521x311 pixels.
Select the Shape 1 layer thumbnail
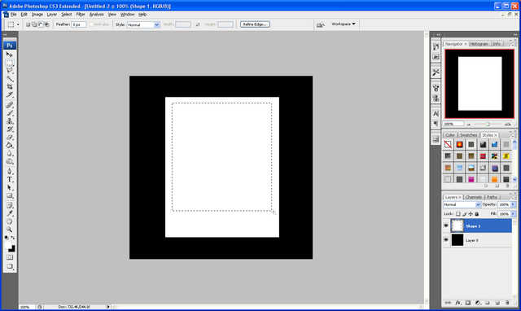[x=458, y=226]
